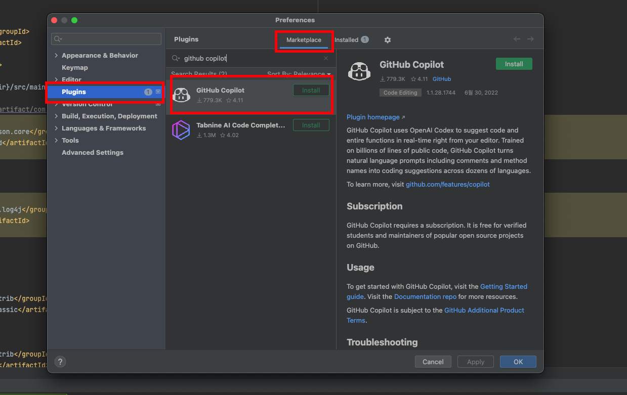Screen dimensions: 627x395
Task: Click the Troubleshooting heading text
Action: (382, 342)
